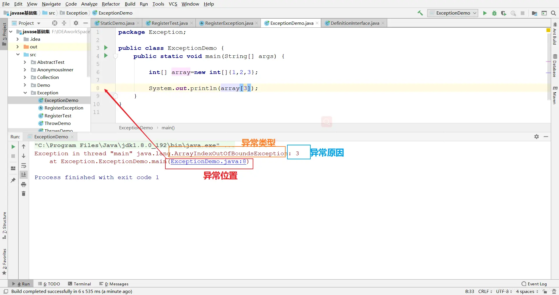This screenshot has height=295, width=559.
Task: Minimize the Run tool window
Action: [x=546, y=137]
